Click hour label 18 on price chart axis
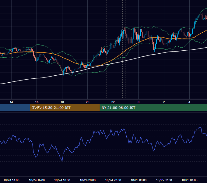 coord(62,102)
